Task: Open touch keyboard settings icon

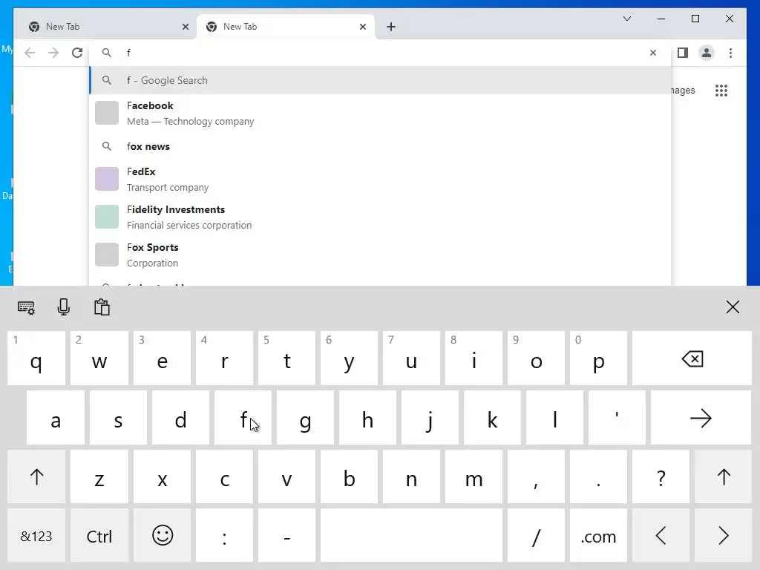Action: pos(26,307)
